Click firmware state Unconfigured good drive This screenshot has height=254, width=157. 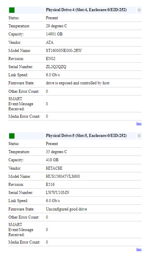pyautogui.click(x=66, y=209)
